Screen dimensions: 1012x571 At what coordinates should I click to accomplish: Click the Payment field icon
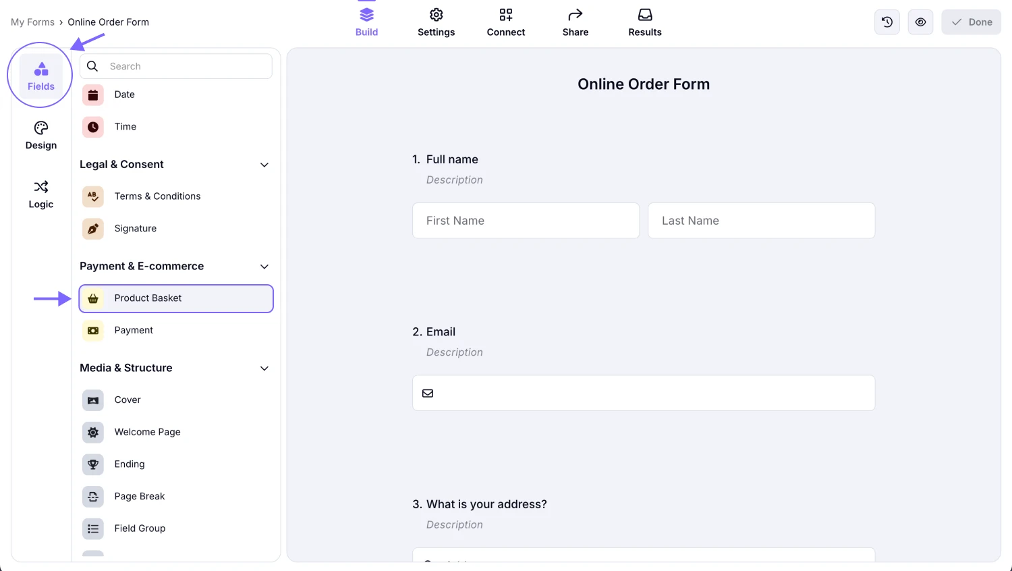click(x=92, y=331)
